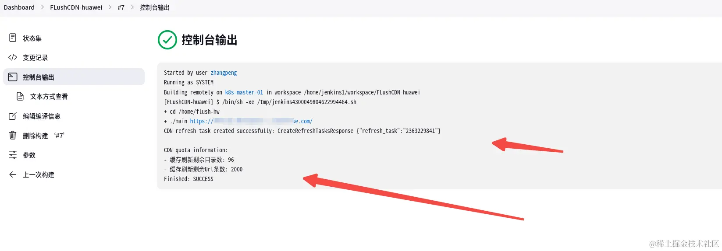Click the 控制台输出 terminal icon in sidebar

[x=13, y=77]
